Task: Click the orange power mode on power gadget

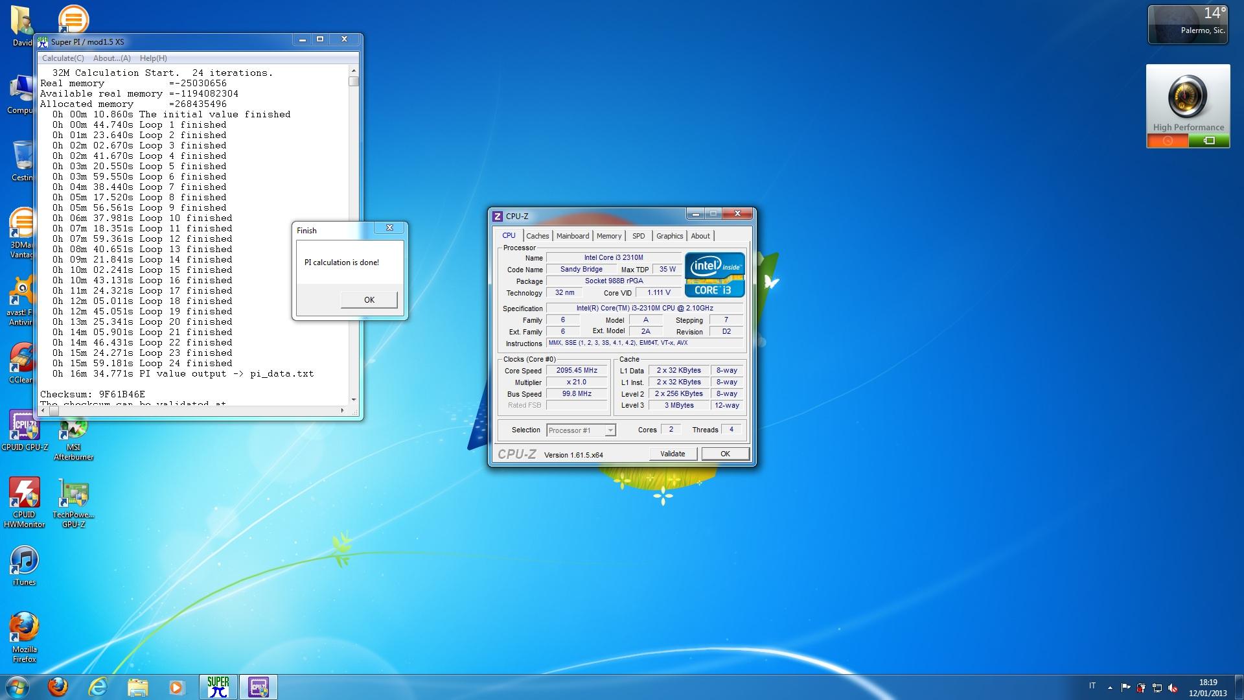Action: point(1168,141)
